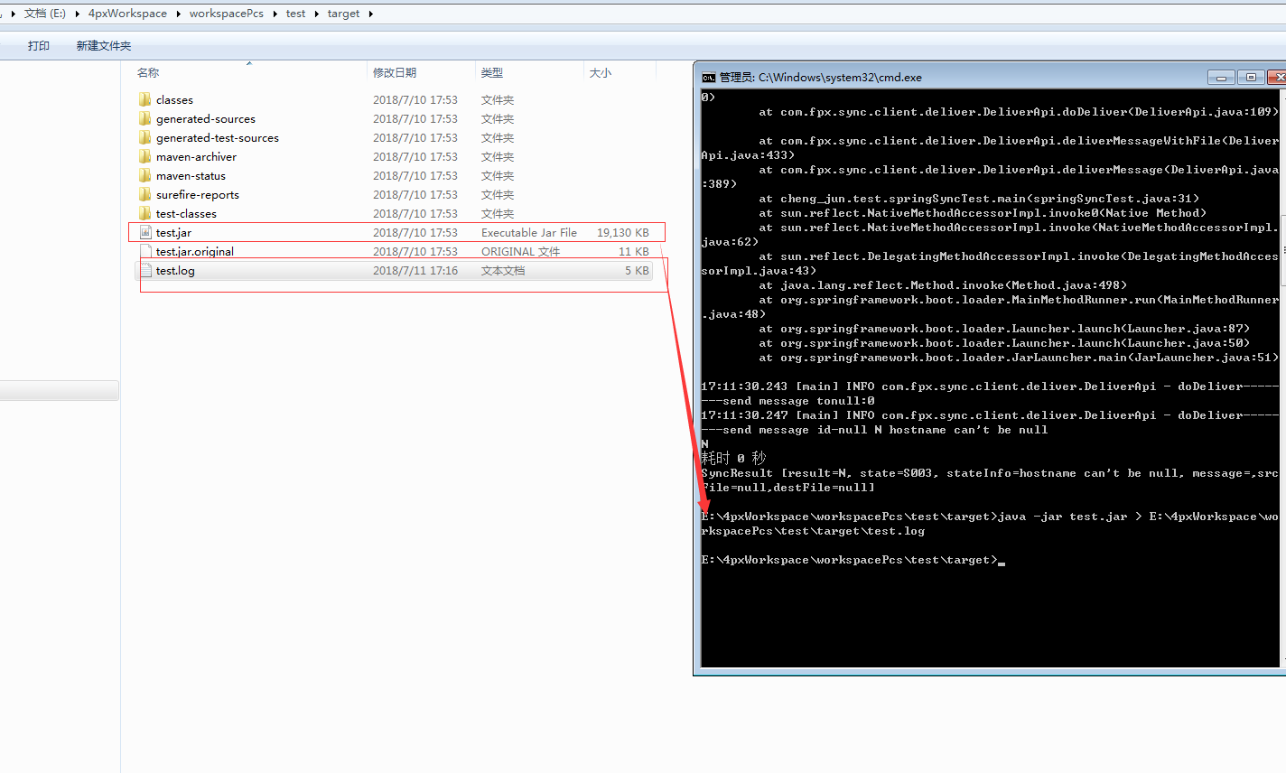This screenshot has height=773, width=1286.
Task: Click the 19,130 KB size cell
Action: click(623, 233)
